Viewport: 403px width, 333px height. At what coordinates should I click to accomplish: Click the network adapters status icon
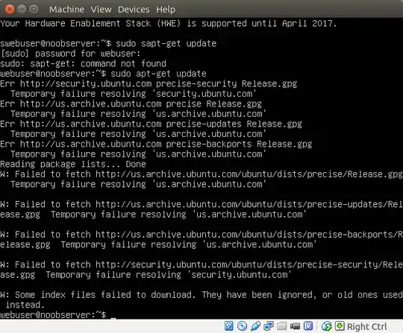coord(269,326)
